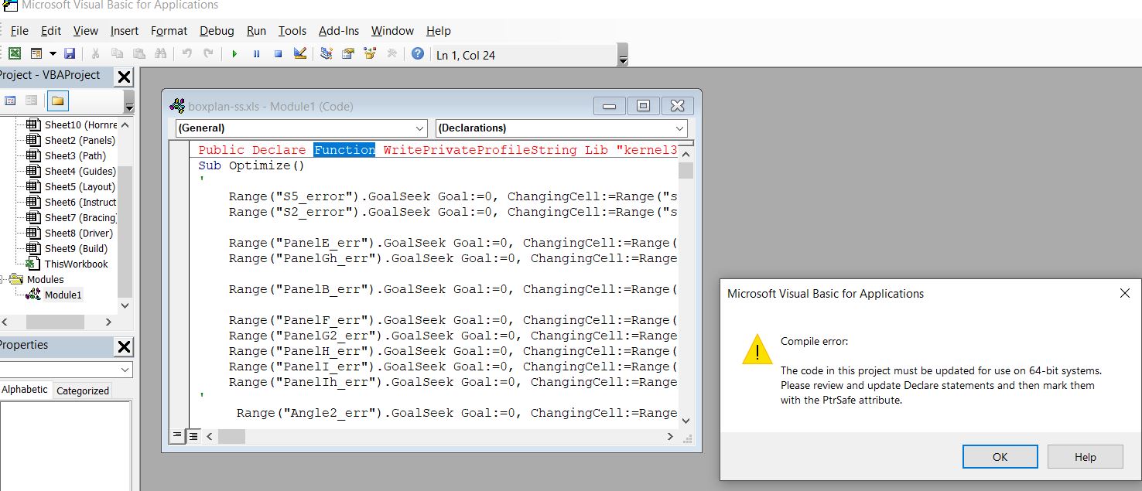The height and width of the screenshot is (491, 1142).
Task: Run the macro with the green play icon
Action: [234, 53]
